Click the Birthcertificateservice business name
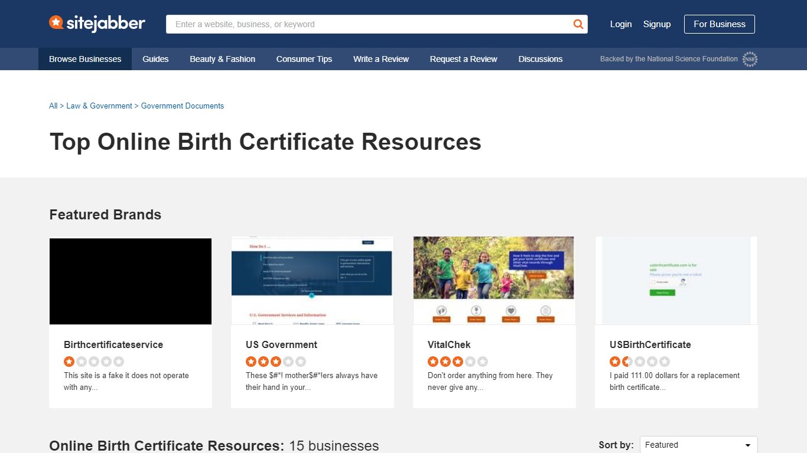Viewport: 807px width, 453px height. [113, 344]
